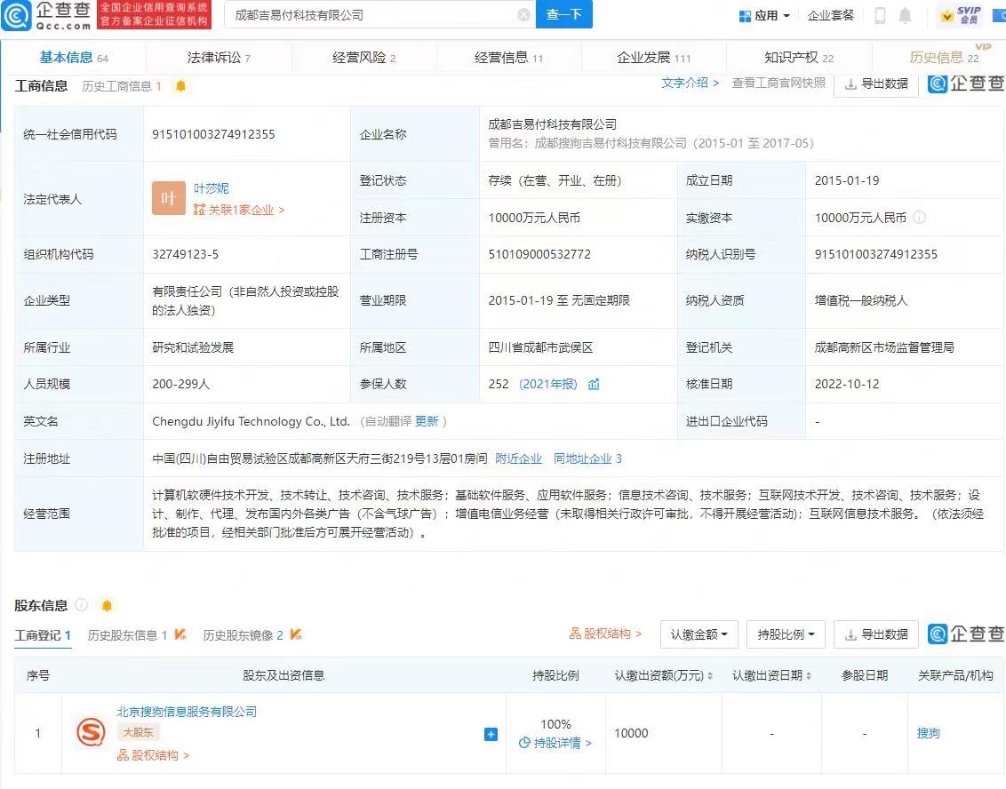Click the Qcc.com logo icon
The image size is (1006, 789).
pos(16,15)
